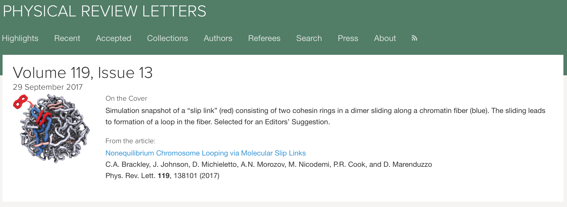
Task: Click the Authors navigation link
Action: click(218, 38)
